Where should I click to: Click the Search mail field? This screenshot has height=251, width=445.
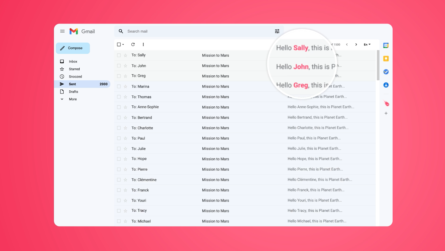[x=199, y=31]
